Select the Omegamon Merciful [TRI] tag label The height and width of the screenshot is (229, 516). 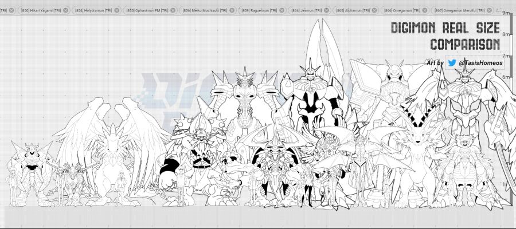460,10
